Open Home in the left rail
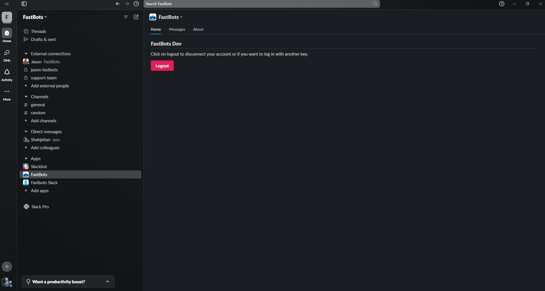 (7, 35)
